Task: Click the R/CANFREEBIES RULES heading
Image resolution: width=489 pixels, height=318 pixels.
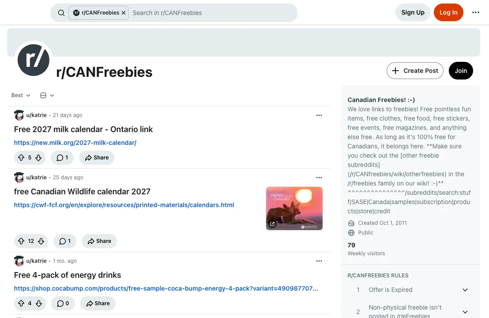Action: [x=378, y=276]
